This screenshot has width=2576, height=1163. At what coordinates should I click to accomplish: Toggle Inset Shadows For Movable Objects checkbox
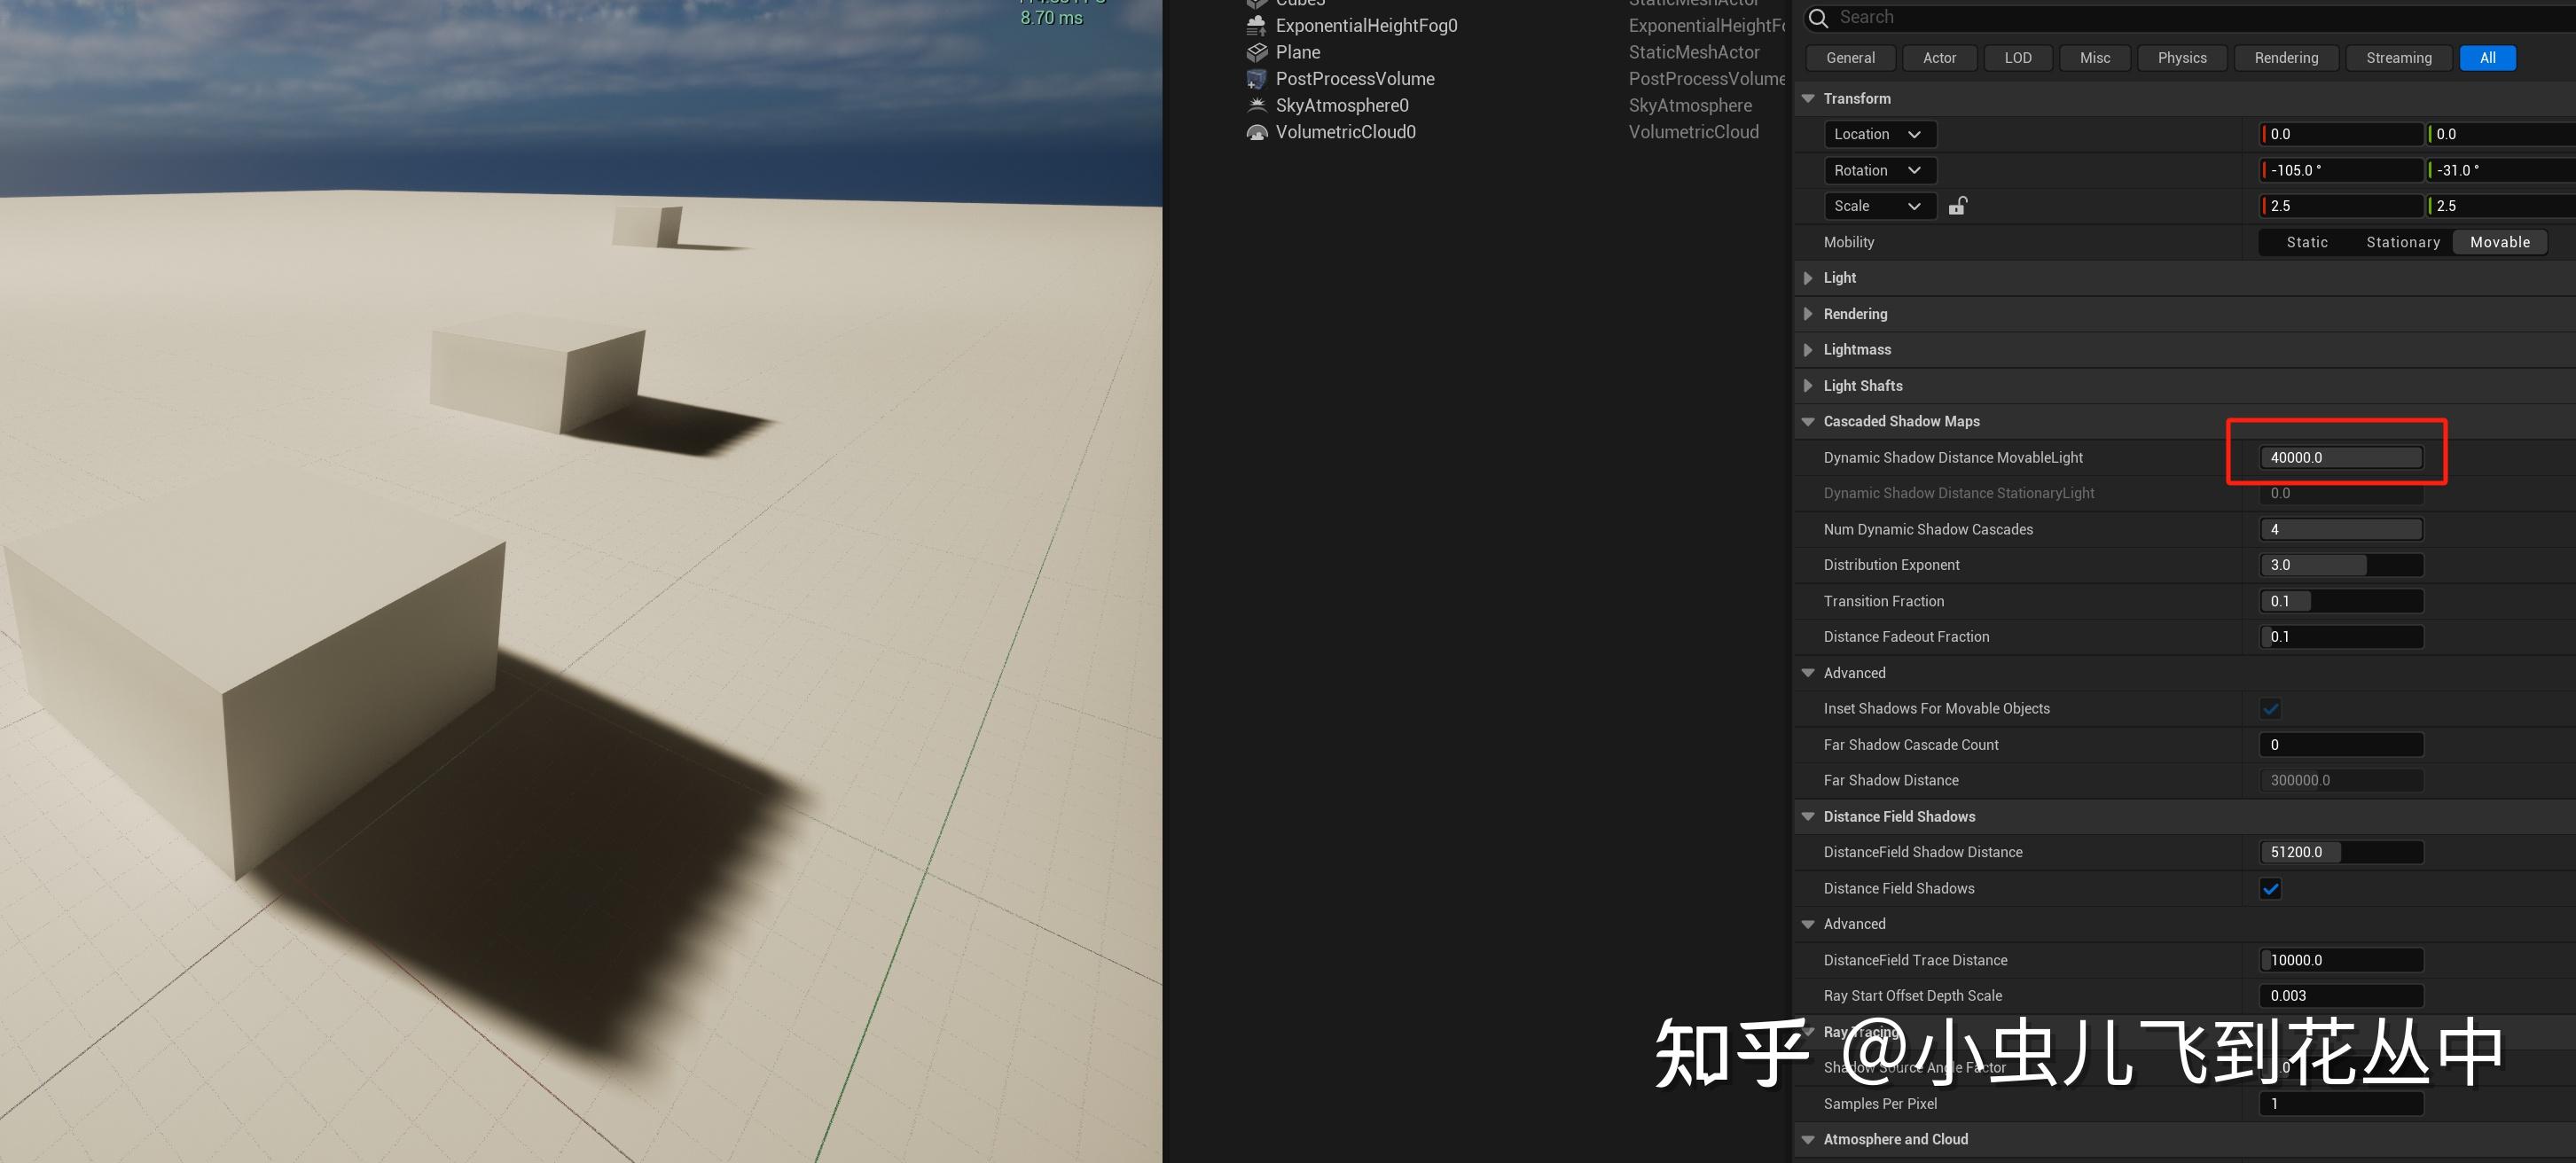pos(2270,709)
